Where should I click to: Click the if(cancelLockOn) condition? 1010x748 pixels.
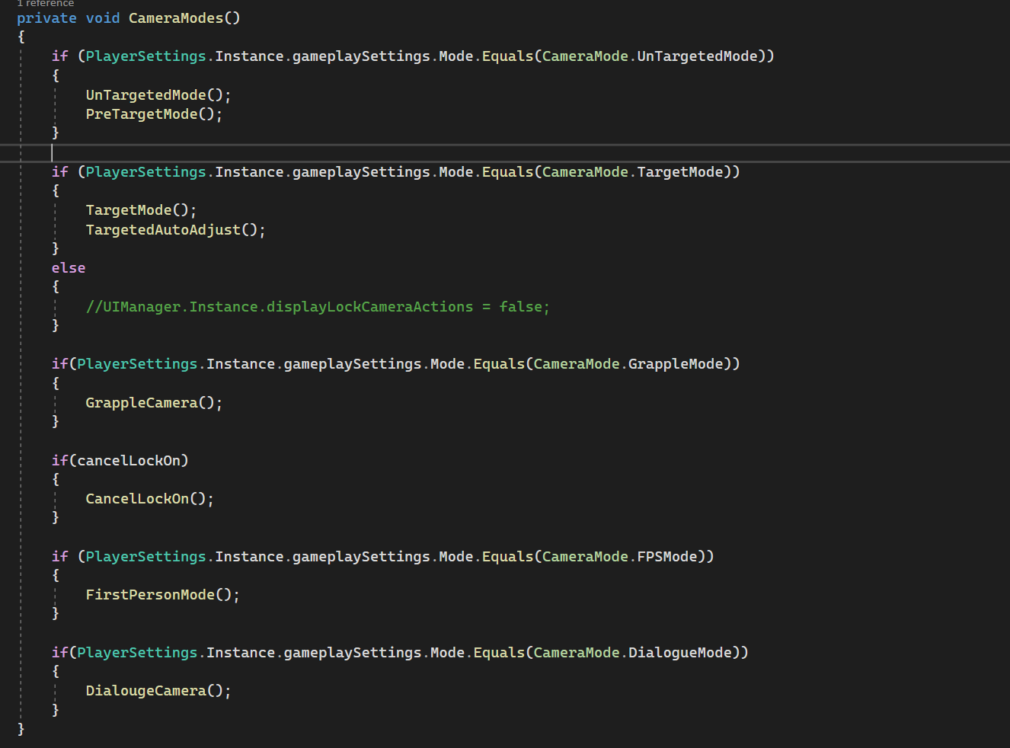[120, 461]
